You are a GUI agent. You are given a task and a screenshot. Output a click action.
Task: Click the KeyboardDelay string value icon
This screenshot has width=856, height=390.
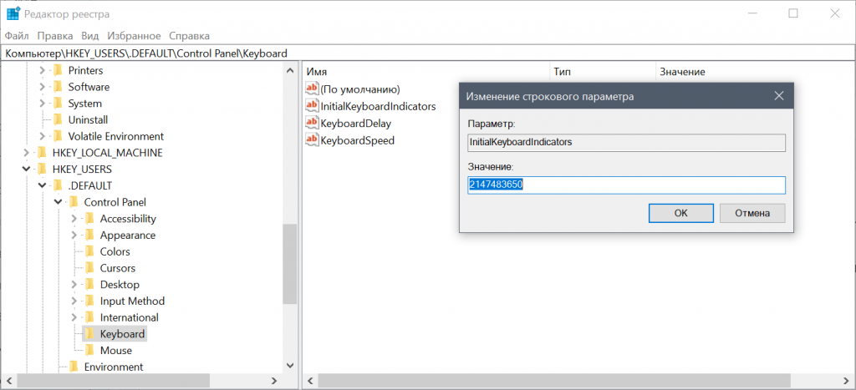pos(313,123)
